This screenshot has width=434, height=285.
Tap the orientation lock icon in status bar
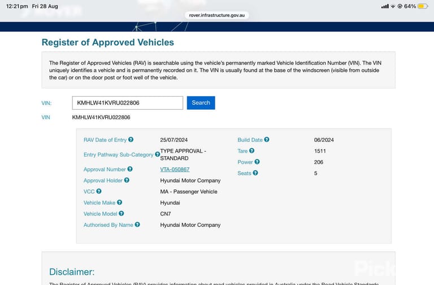(x=400, y=6)
